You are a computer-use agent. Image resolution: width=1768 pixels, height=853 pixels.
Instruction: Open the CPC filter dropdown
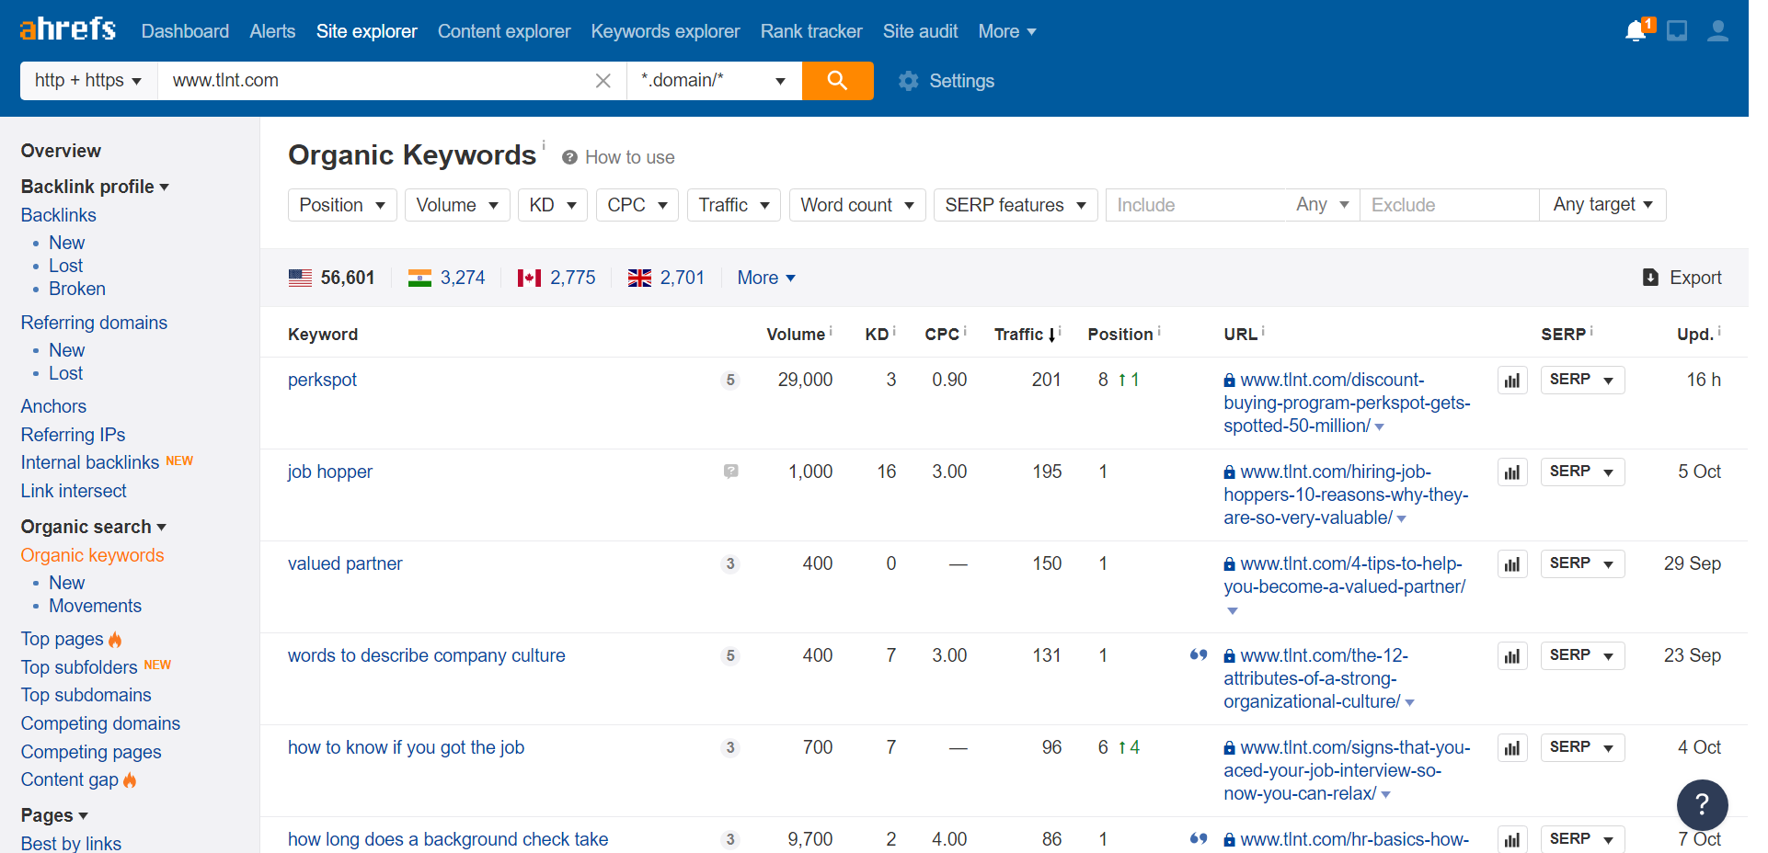(637, 205)
